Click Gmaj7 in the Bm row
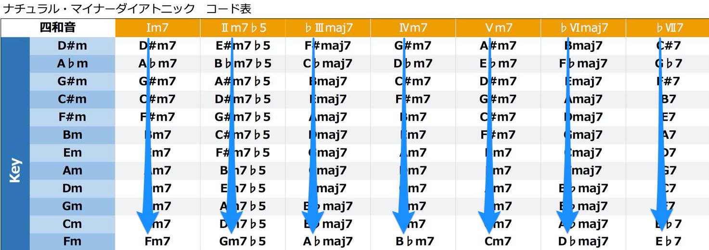Viewport: 709px width, 250px height. [583, 135]
